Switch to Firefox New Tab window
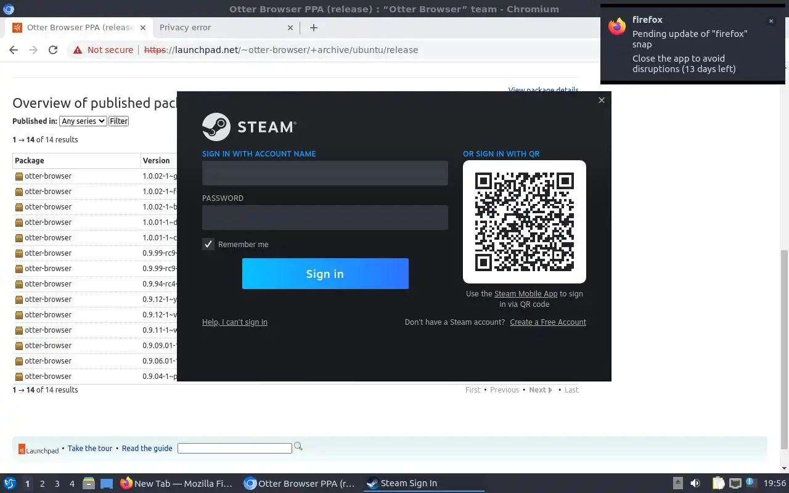 pyautogui.click(x=176, y=484)
